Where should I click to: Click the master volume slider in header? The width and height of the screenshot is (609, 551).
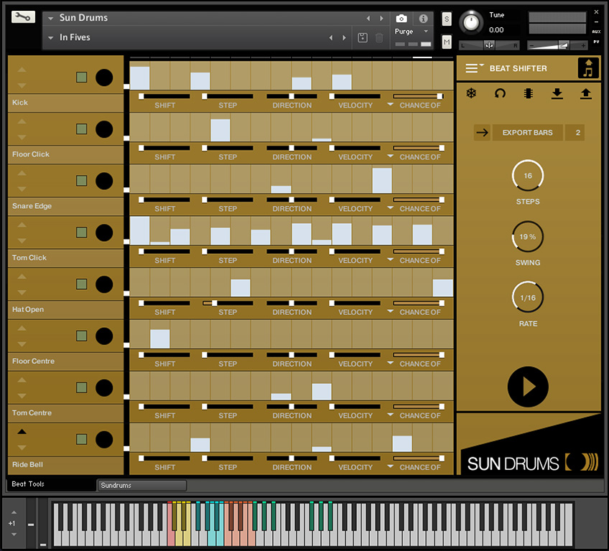point(557,45)
